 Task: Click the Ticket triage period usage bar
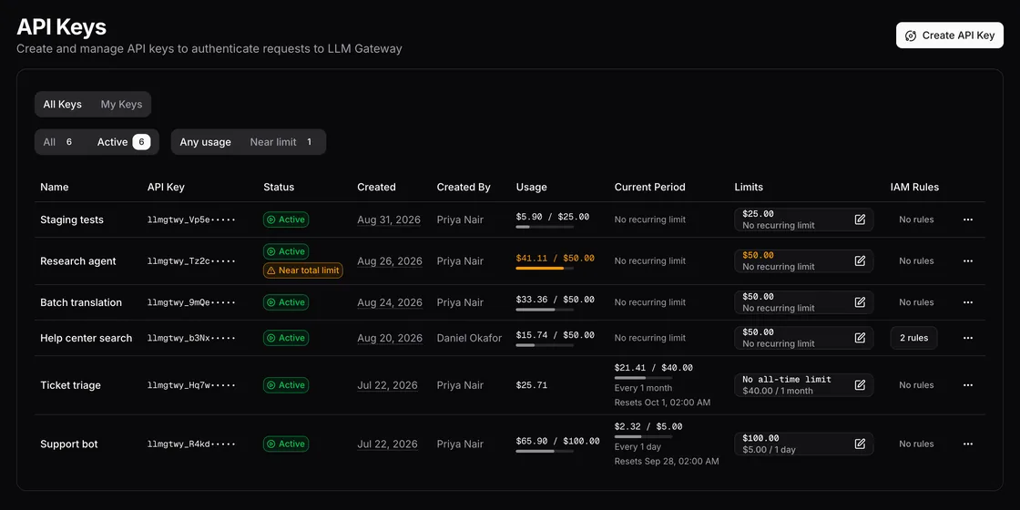643,377
